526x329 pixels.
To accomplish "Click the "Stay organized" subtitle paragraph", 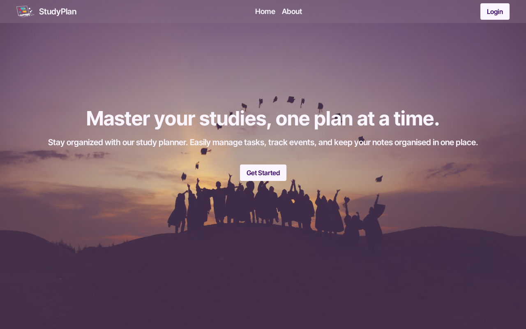I will [263, 142].
